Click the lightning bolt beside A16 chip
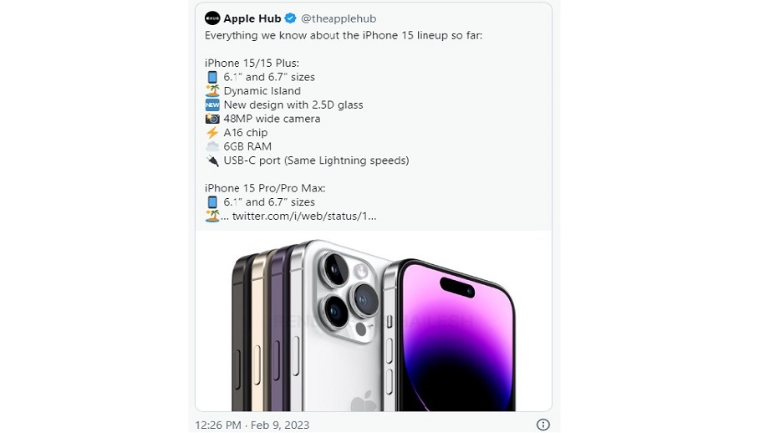Viewport: 769px width, 433px height. pos(212,133)
